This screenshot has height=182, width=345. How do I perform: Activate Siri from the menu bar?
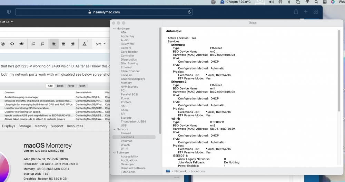(333, 2)
